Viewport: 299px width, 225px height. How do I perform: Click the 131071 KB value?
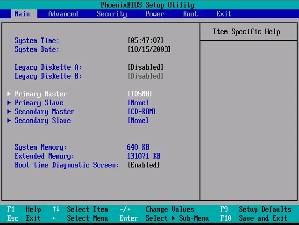click(144, 156)
